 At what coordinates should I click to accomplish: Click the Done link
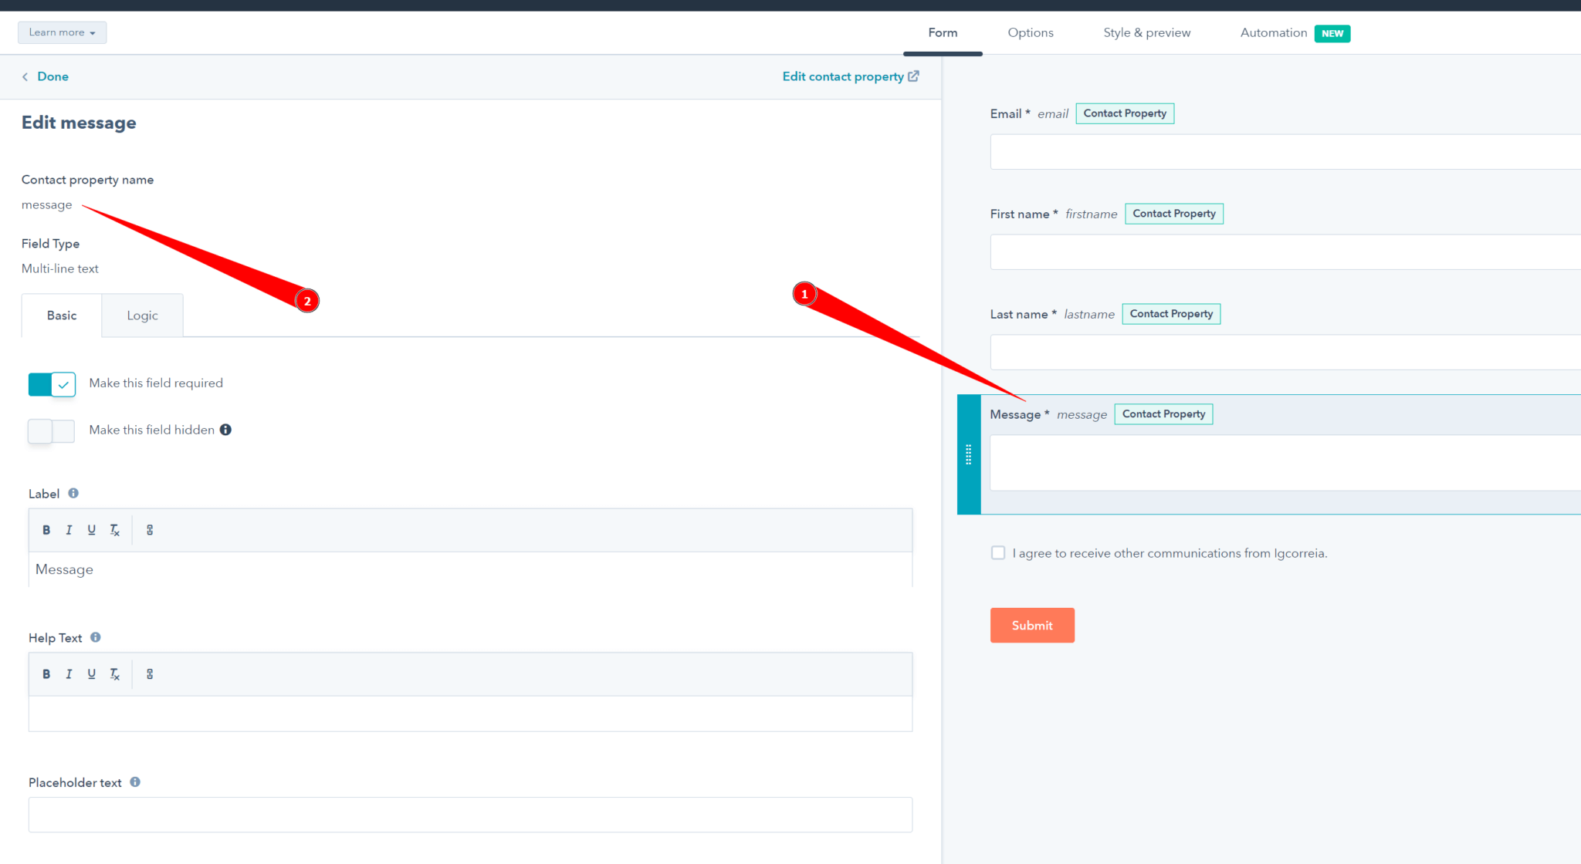(x=52, y=76)
